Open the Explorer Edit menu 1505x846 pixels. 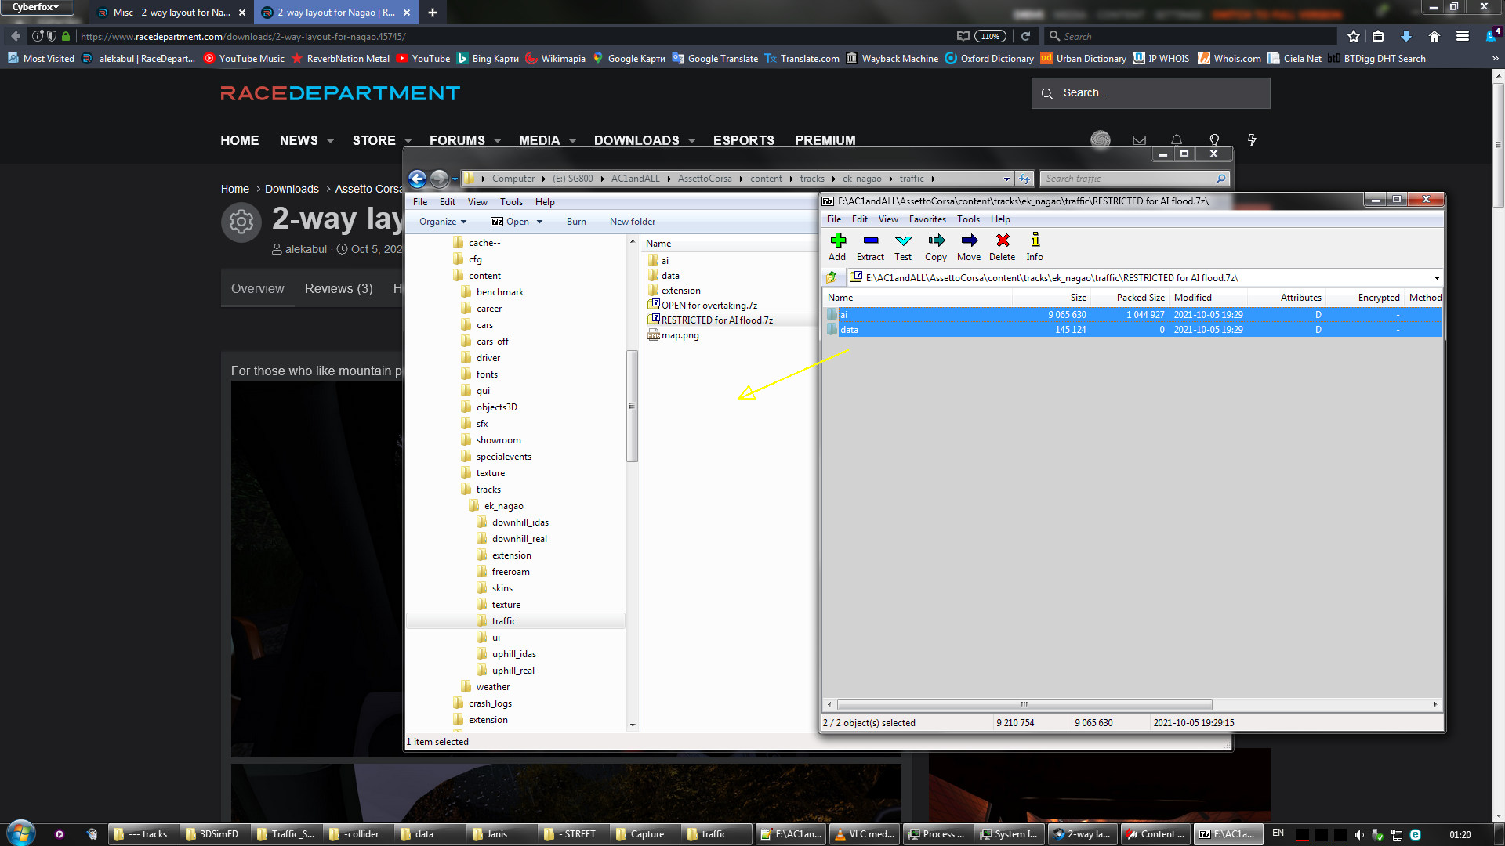(x=448, y=202)
